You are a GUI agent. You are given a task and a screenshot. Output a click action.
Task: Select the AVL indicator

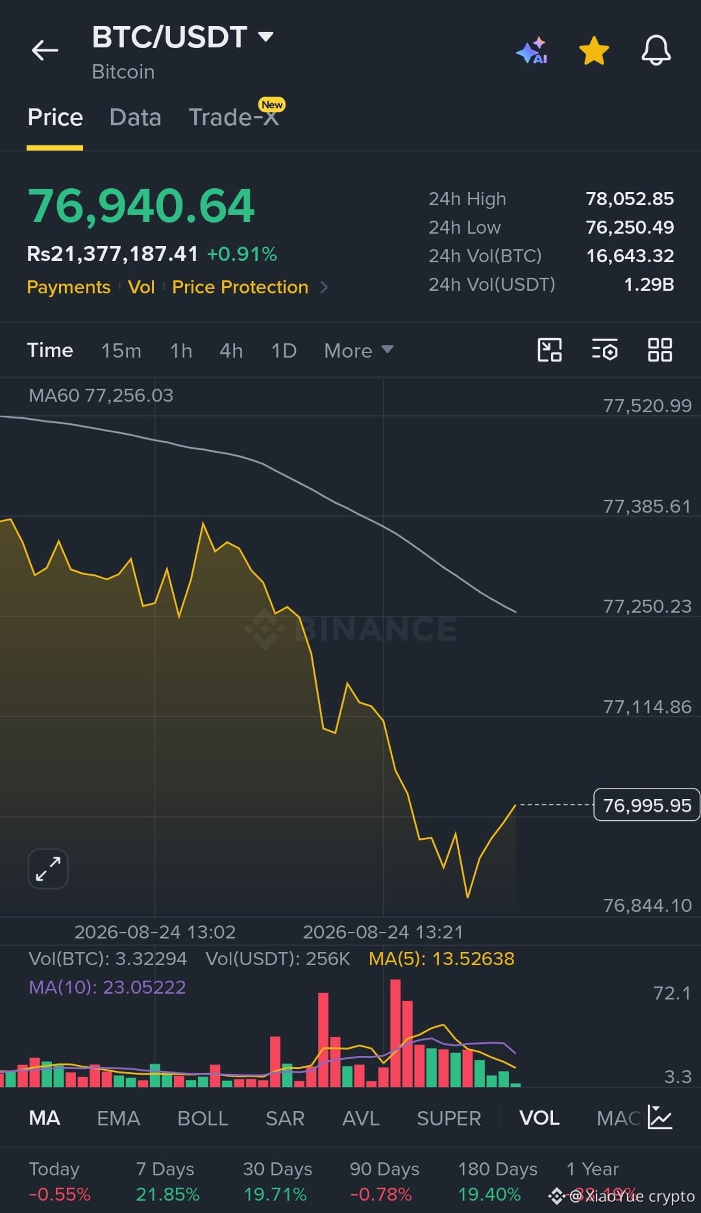pos(361,1118)
